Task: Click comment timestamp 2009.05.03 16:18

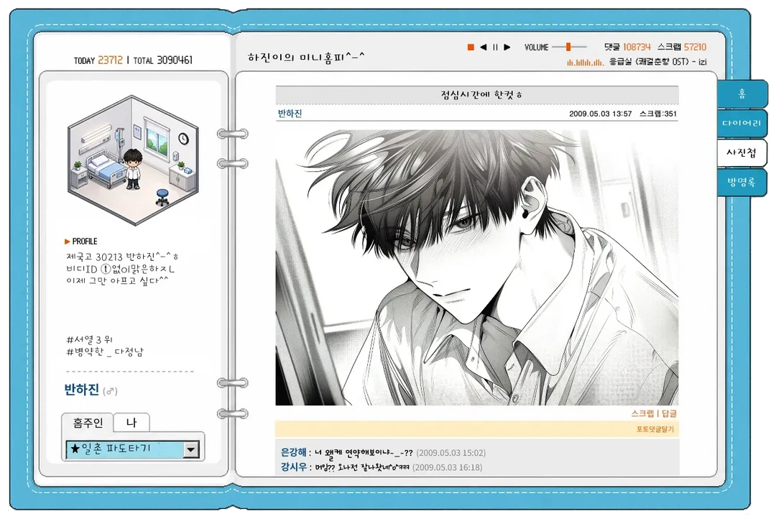Action: (447, 467)
